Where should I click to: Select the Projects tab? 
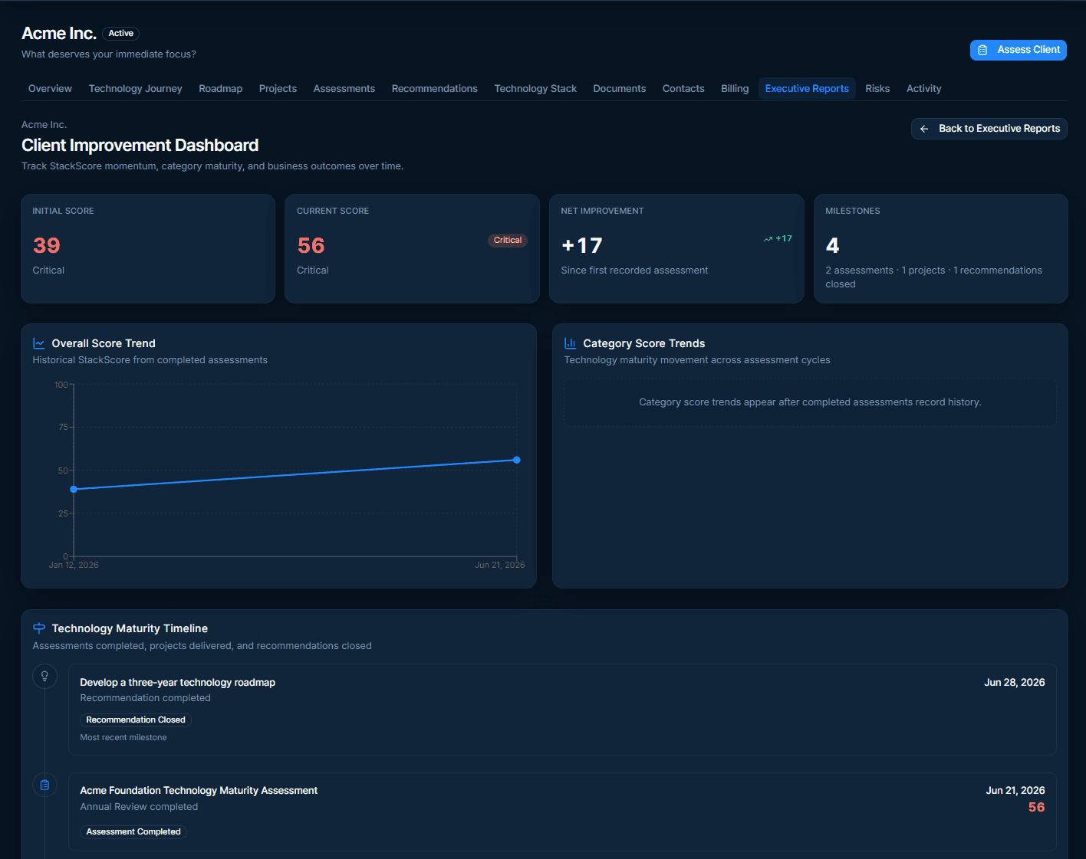pos(278,89)
